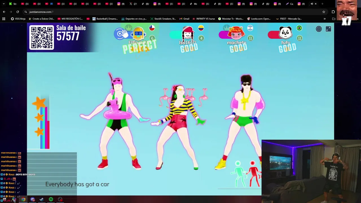Switch to the TikTok tab labeled Me
The image size is (361, 203).
tap(193, 4)
